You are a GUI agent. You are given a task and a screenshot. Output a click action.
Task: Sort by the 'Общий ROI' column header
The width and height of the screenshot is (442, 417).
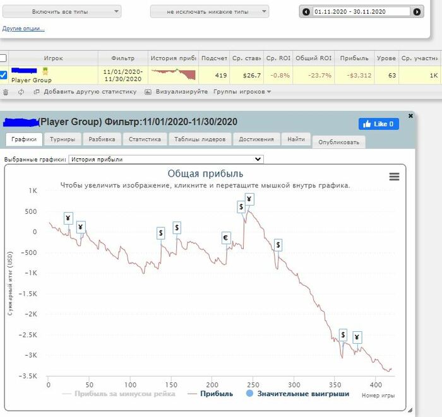[313, 58]
